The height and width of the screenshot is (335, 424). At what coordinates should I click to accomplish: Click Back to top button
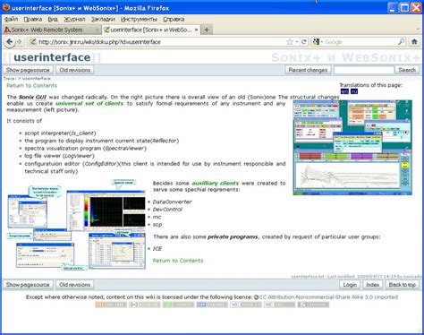(402, 285)
